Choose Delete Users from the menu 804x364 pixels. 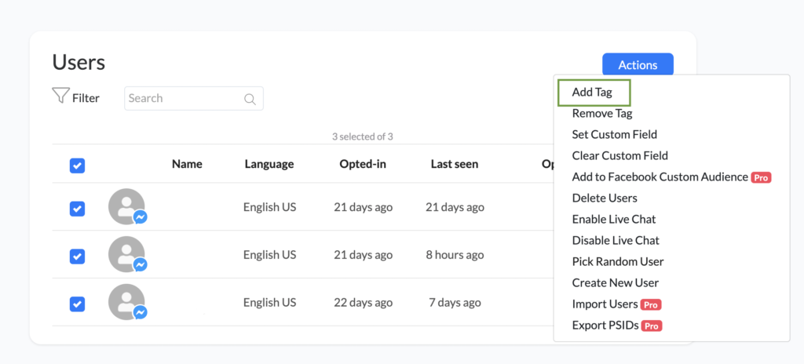(605, 198)
